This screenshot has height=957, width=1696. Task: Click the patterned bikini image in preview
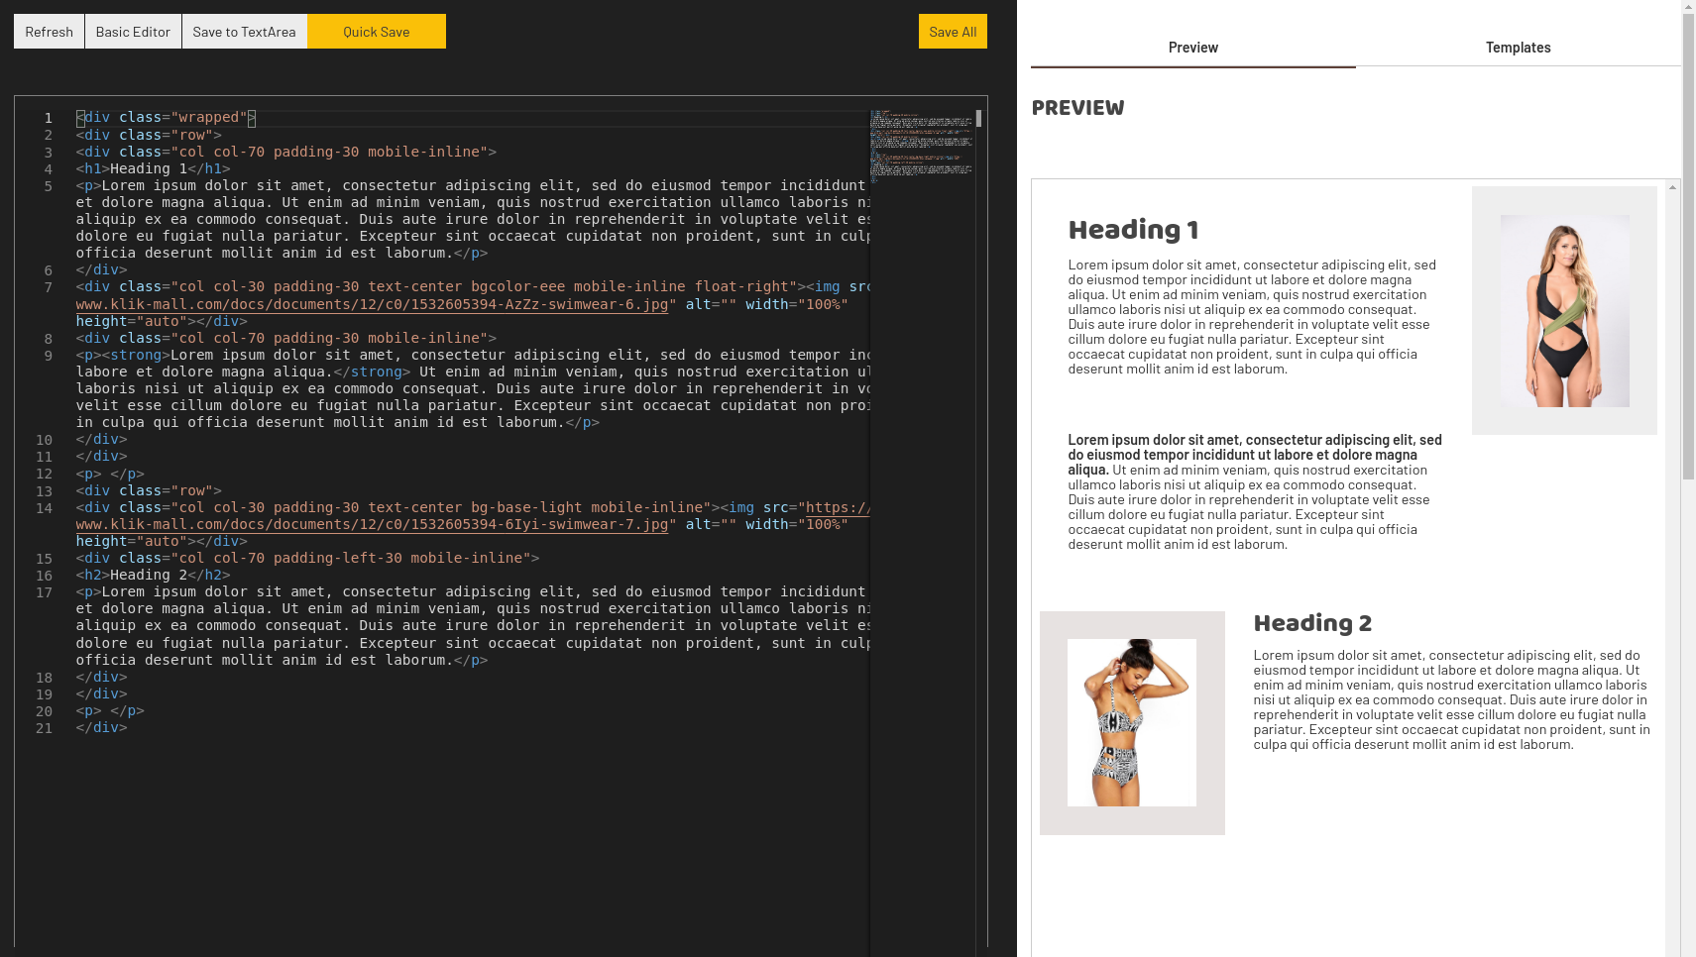point(1132,722)
